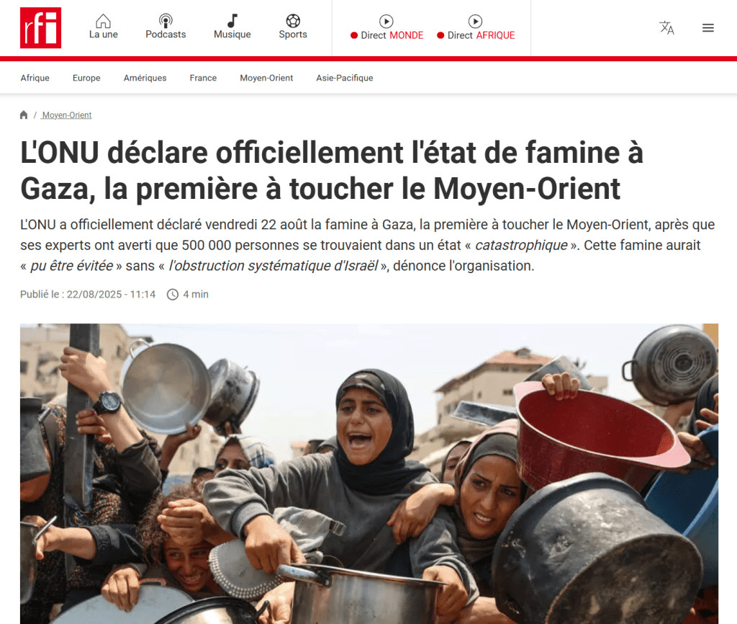The width and height of the screenshot is (737, 624).
Task: Play the Direct Monde live stream
Action: (386, 22)
